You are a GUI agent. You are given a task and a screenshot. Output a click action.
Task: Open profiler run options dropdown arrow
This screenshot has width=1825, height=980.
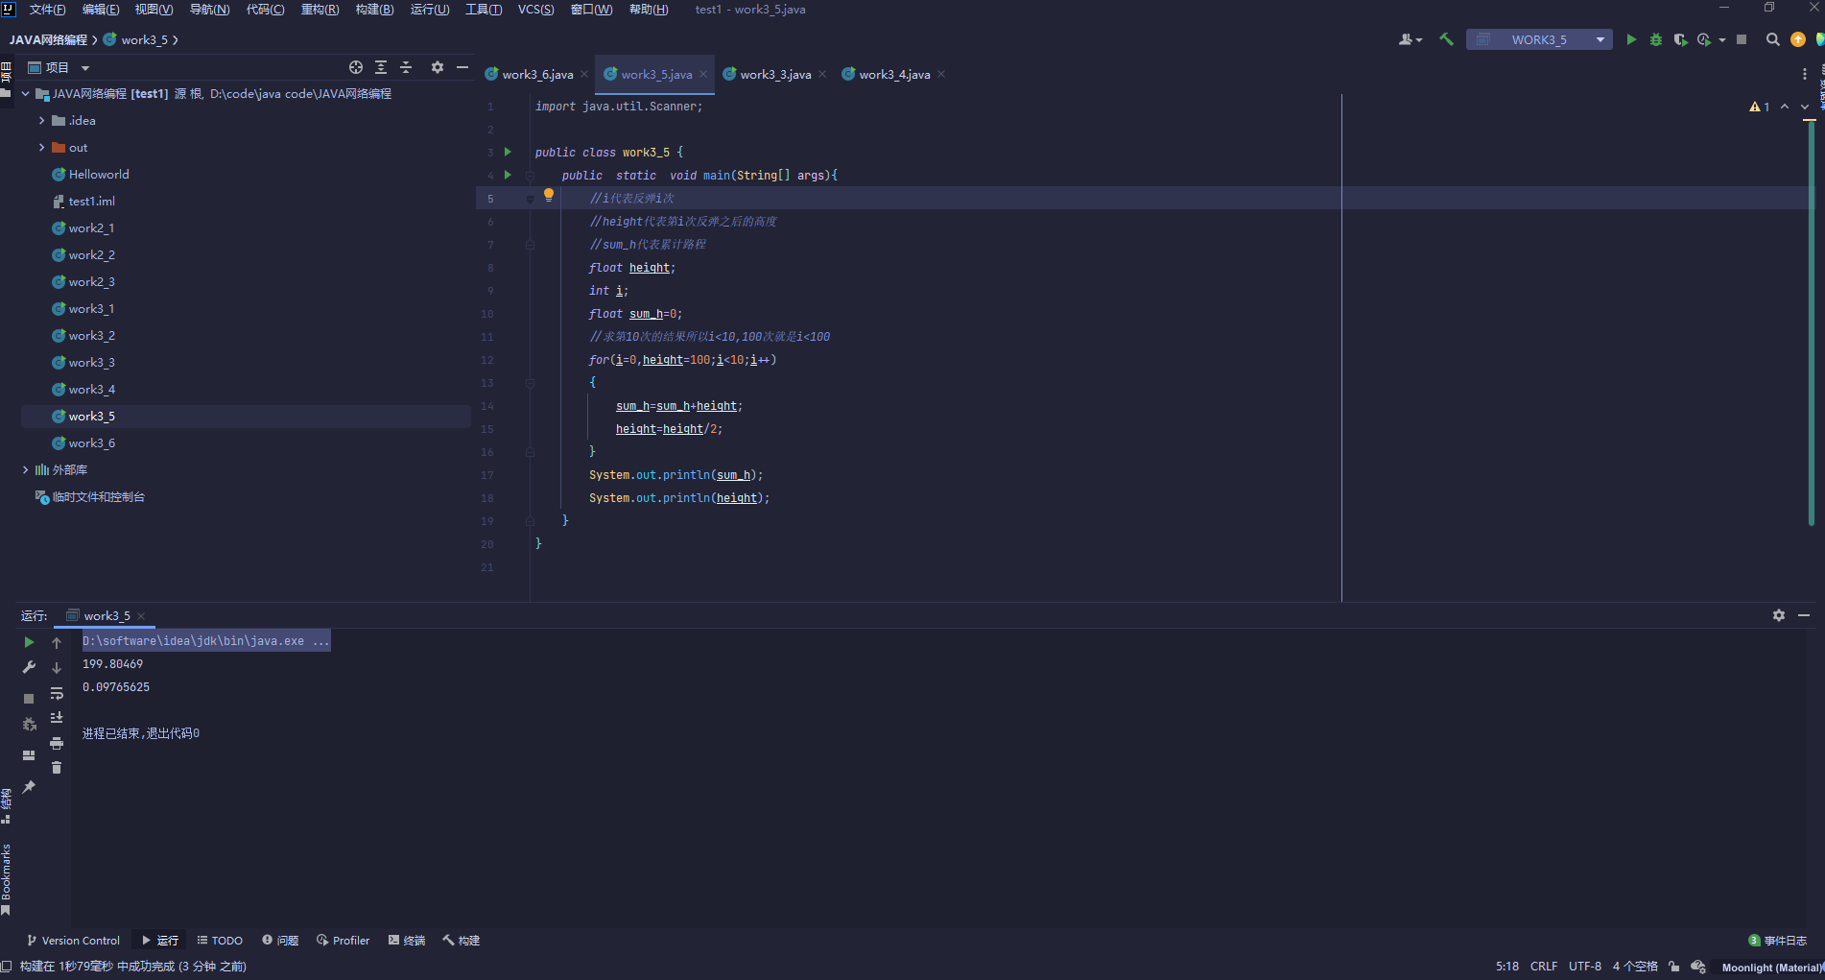pos(1722,39)
